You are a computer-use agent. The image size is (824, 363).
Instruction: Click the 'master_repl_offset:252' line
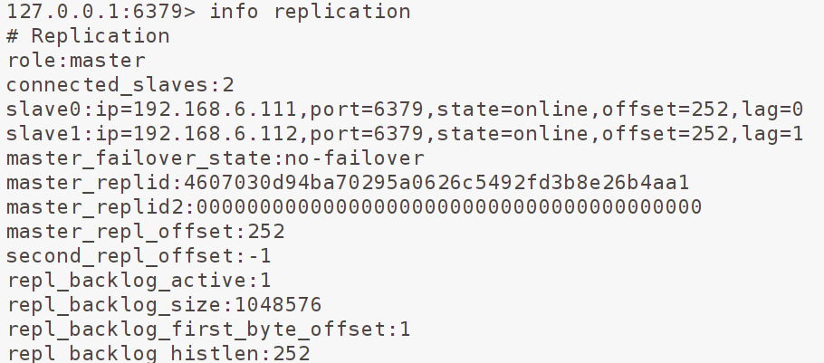tap(145, 232)
